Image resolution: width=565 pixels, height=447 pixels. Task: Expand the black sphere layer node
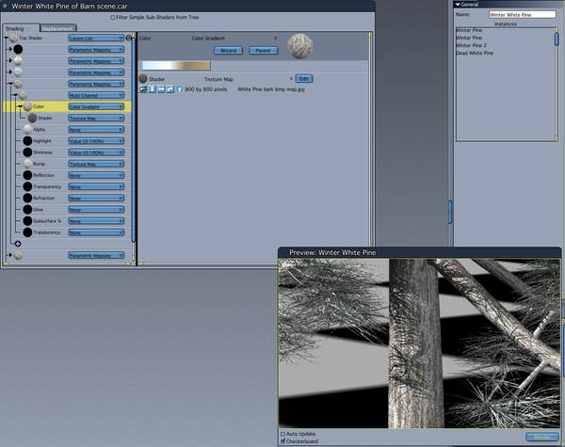pos(10,49)
